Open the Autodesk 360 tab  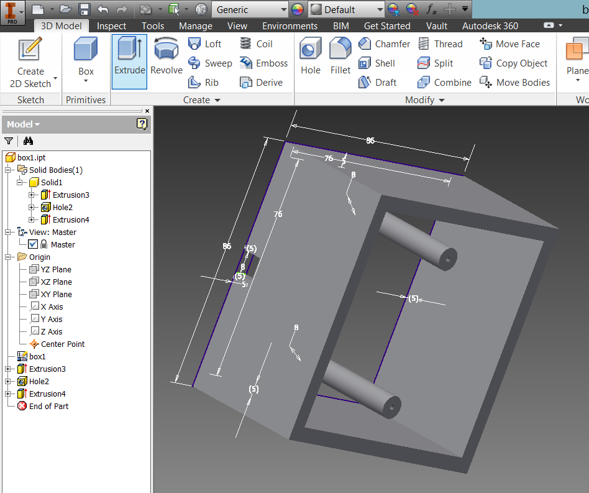point(490,26)
